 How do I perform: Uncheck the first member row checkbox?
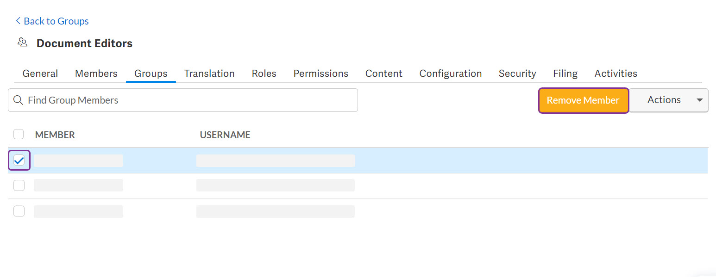click(19, 160)
